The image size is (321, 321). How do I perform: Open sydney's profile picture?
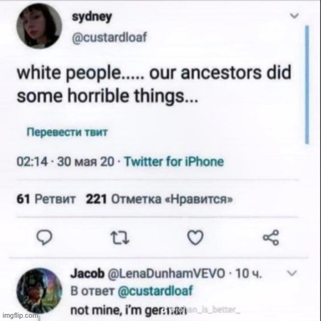[39, 26]
